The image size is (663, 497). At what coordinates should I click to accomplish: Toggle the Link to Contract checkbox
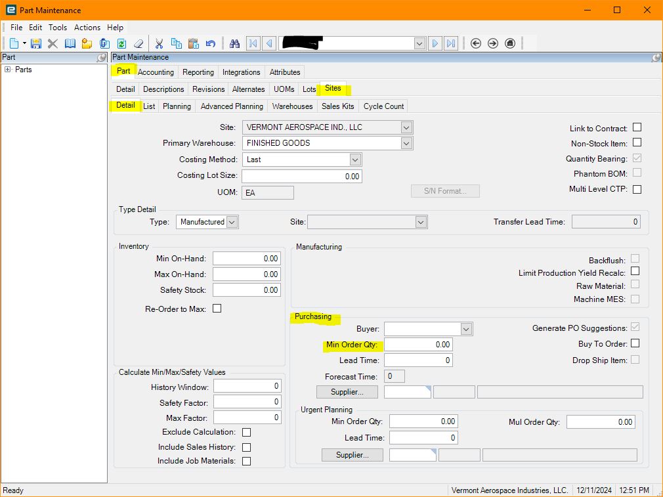[637, 127]
